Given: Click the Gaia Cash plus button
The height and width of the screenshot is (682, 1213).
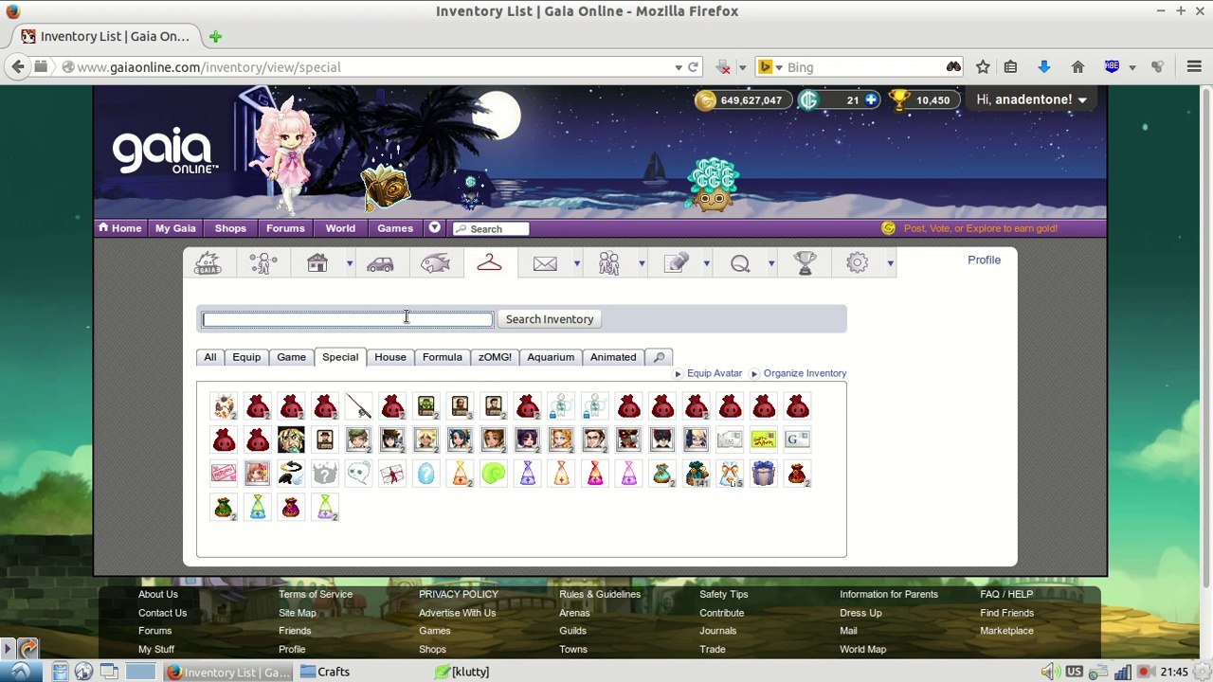Looking at the screenshot, I should click(871, 99).
